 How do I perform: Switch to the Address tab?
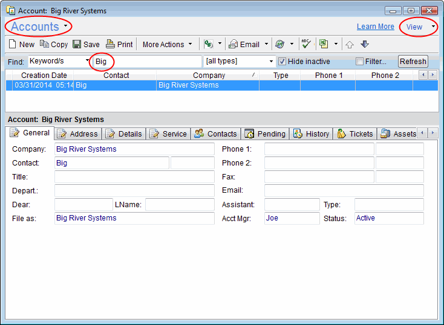click(x=78, y=134)
